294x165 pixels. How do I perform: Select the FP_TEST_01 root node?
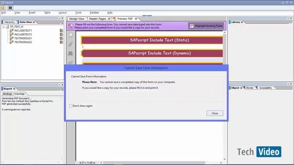pos(17,27)
